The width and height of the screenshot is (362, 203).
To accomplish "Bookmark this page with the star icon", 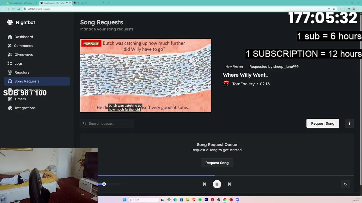I will pos(334,9).
